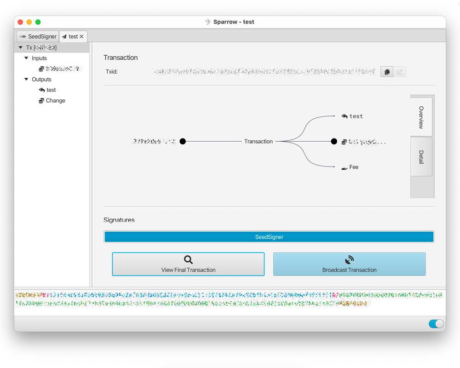This screenshot has width=460, height=368.
Task: Select the blurred input item under Inputs
Action: 59,69
